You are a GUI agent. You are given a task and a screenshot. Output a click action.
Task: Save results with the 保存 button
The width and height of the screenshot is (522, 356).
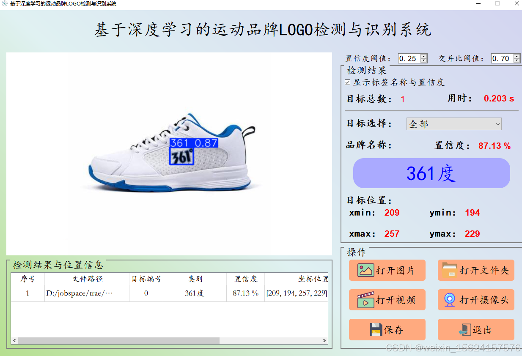point(387,329)
